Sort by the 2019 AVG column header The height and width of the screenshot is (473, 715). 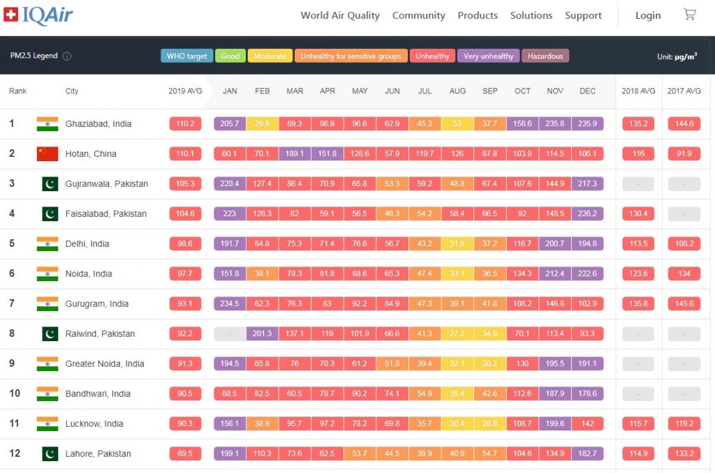185,91
